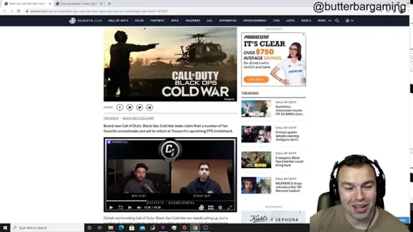
Task: Click the replay/loop icon in video player
Action: (x=120, y=208)
